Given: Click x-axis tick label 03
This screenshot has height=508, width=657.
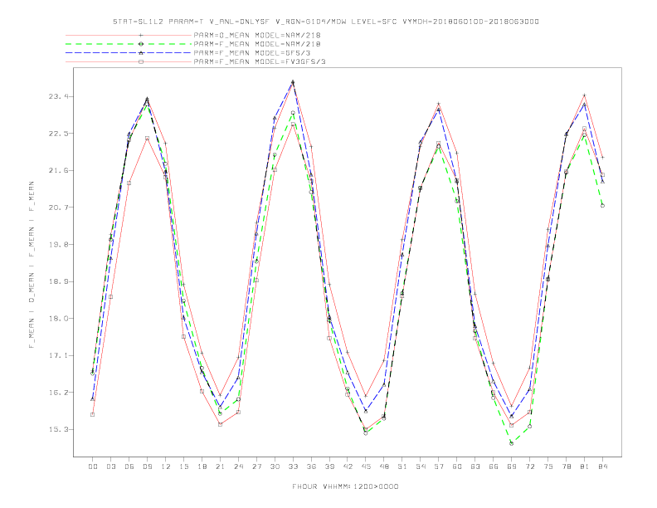Looking at the screenshot, I should pyautogui.click(x=110, y=466).
